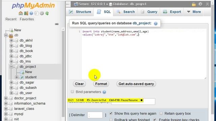Open the Export tab
The image size is (216, 121).
(x=172, y=12)
